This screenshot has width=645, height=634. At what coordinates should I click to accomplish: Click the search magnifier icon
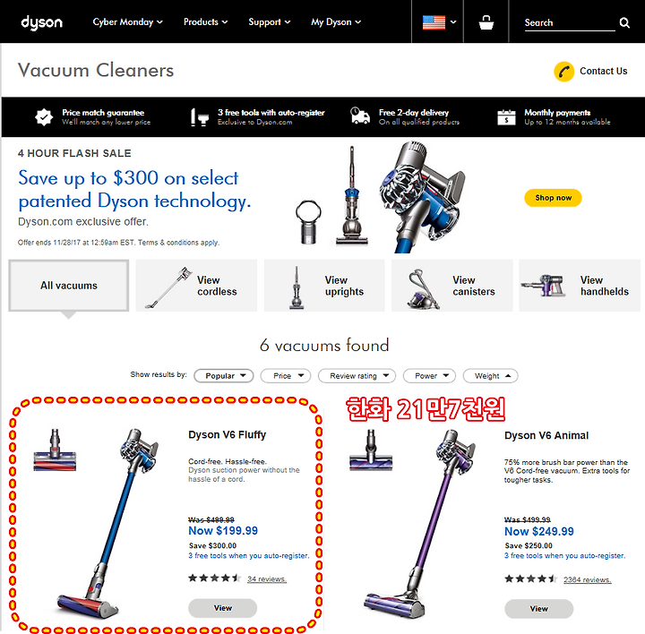624,22
